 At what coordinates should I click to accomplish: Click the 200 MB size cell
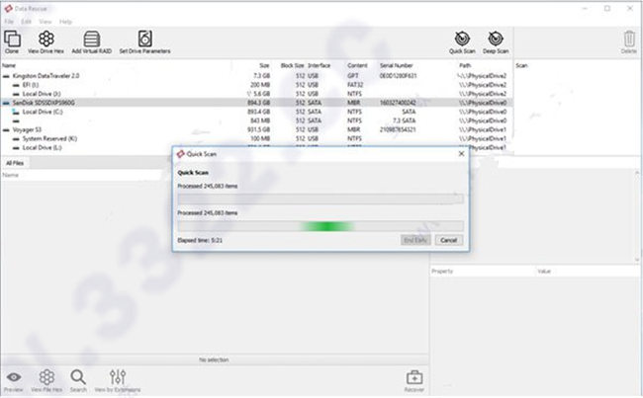260,85
